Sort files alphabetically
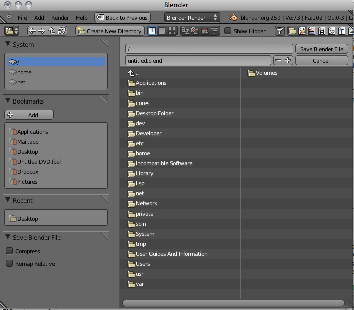Image resolution: width=354 pixels, height=310 pixels. pos(185,31)
